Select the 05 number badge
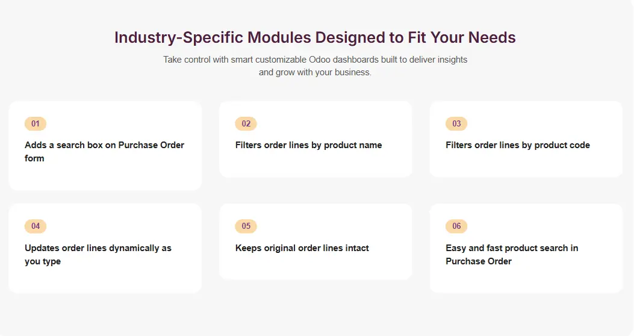This screenshot has height=336, width=634. click(x=246, y=226)
